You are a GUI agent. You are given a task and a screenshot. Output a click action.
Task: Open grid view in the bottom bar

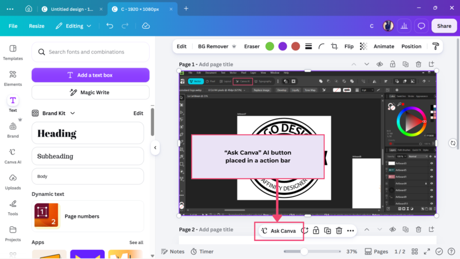(x=415, y=251)
